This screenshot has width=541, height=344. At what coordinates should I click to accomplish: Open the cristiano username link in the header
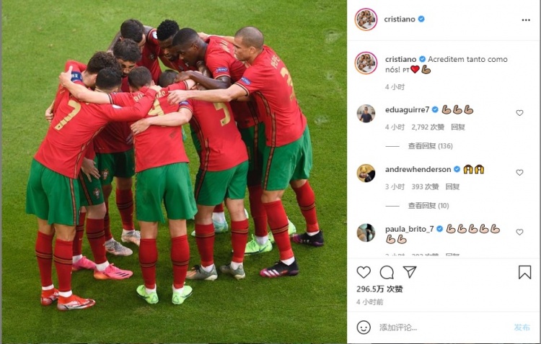click(x=400, y=19)
